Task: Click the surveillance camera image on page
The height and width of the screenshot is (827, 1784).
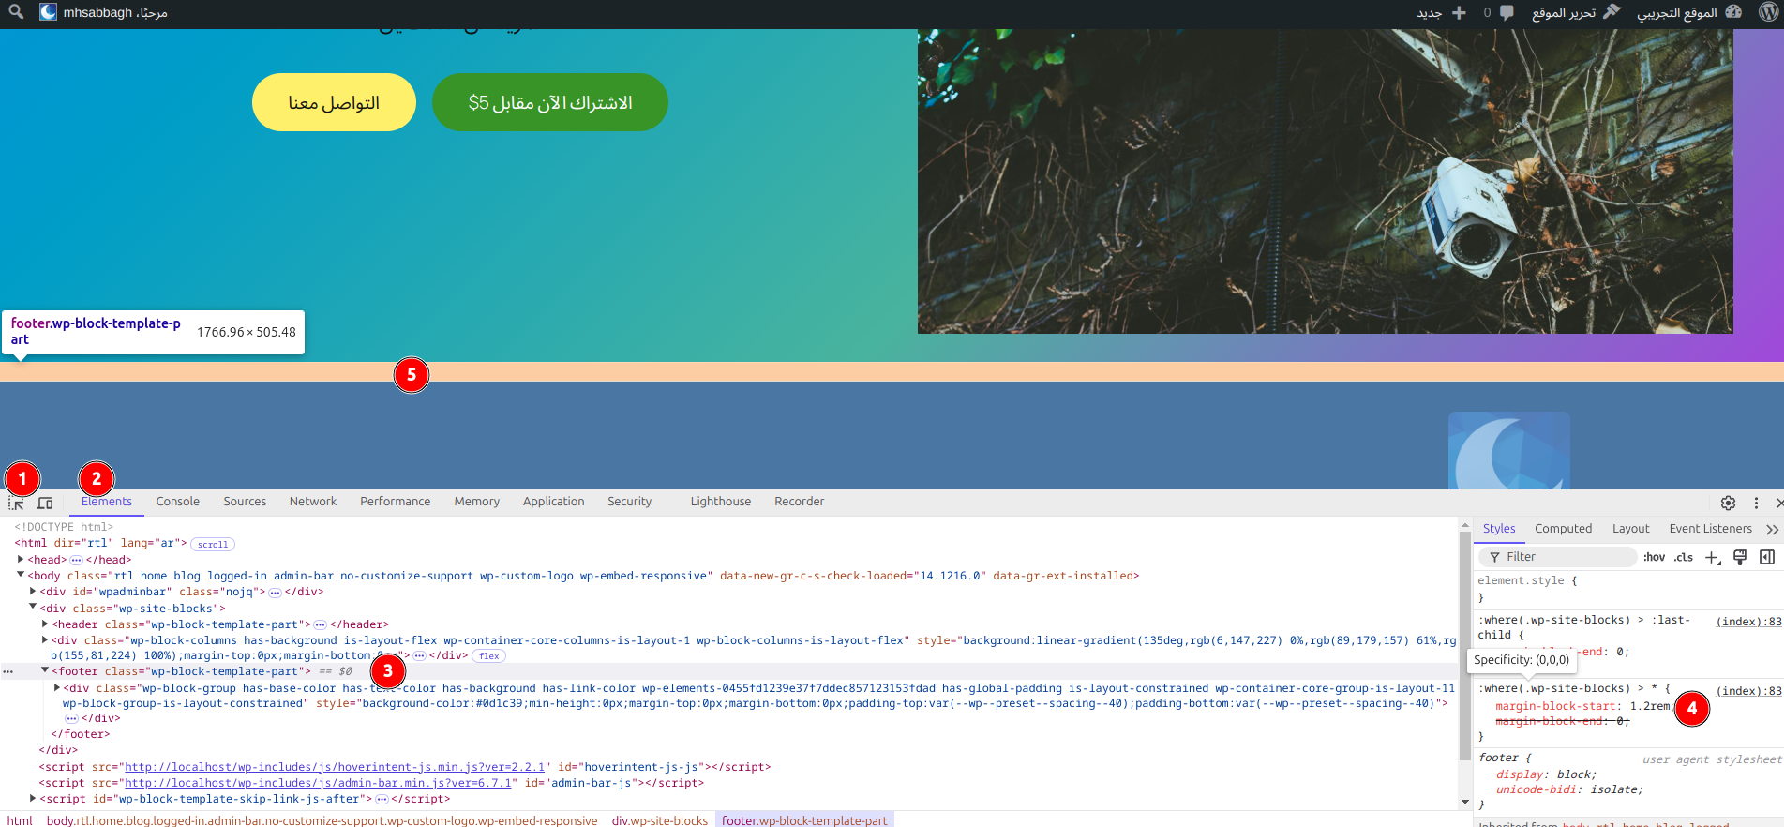Action: pyautogui.click(x=1325, y=181)
